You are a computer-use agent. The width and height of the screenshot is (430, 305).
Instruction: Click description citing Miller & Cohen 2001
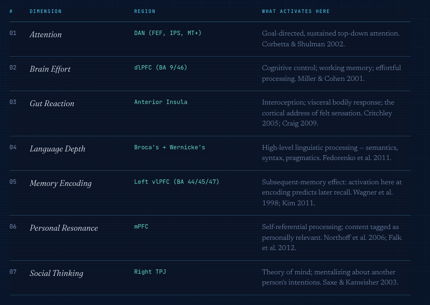tap(331, 73)
